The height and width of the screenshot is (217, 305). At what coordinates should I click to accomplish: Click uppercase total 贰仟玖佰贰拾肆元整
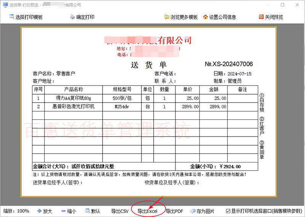pyautogui.click(x=93, y=166)
